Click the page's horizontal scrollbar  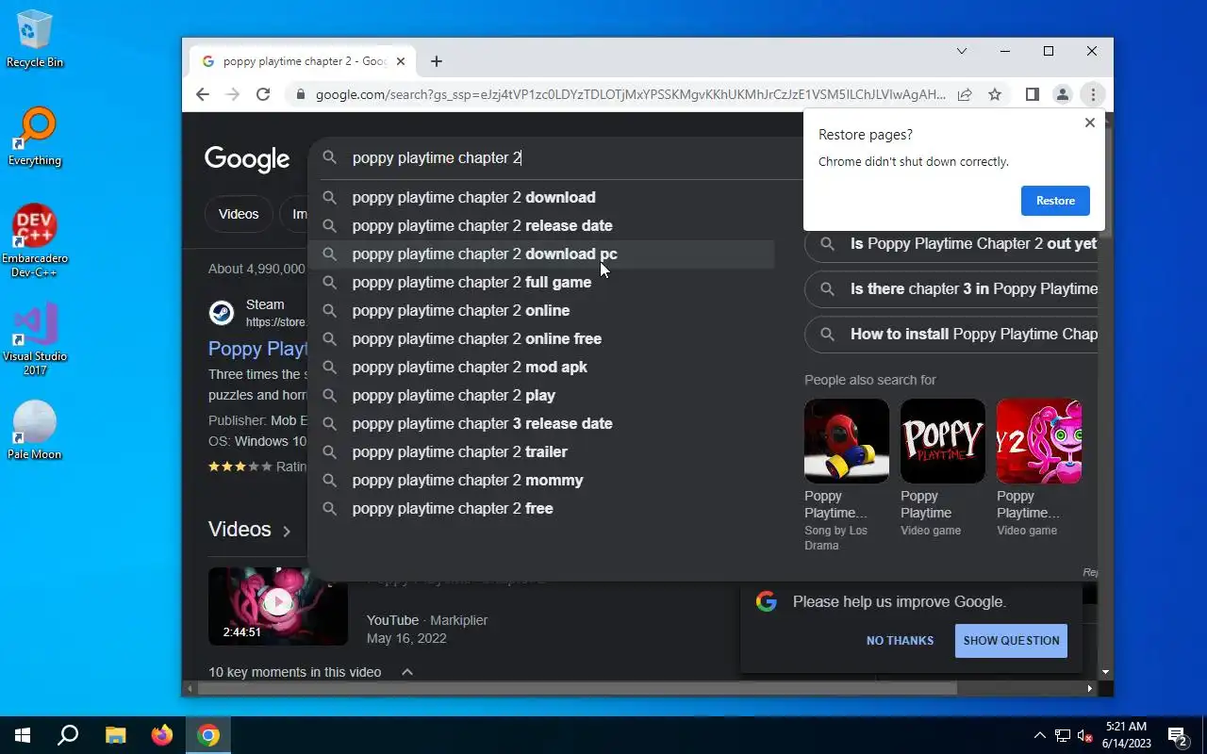(x=577, y=688)
